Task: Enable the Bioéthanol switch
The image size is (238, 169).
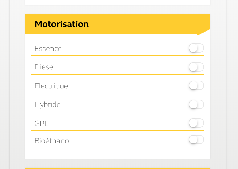Action: coord(196,140)
